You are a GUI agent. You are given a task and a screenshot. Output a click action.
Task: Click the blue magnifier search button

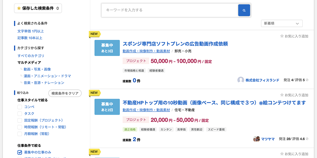point(244,10)
